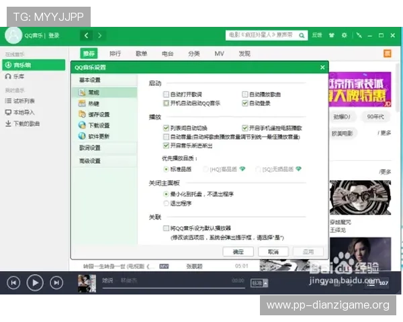Image resolution: width=403 pixels, height=322 pixels.
Task: Click 反馈 link in header
Action: tap(317, 35)
